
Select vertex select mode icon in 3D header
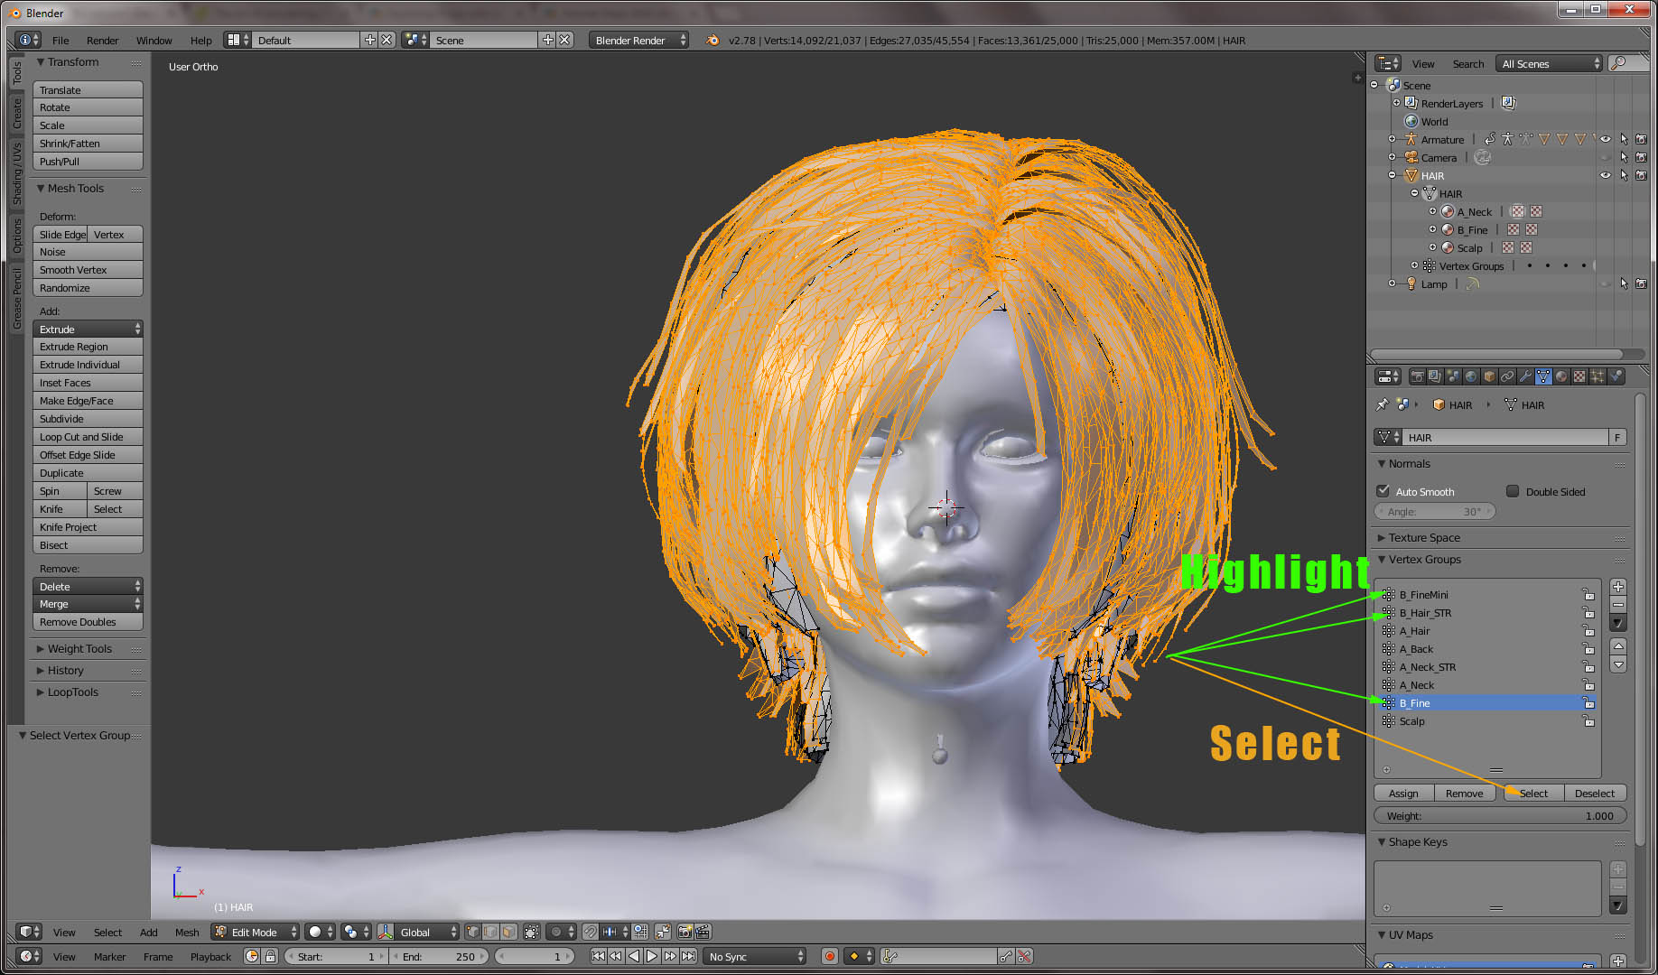point(472,932)
